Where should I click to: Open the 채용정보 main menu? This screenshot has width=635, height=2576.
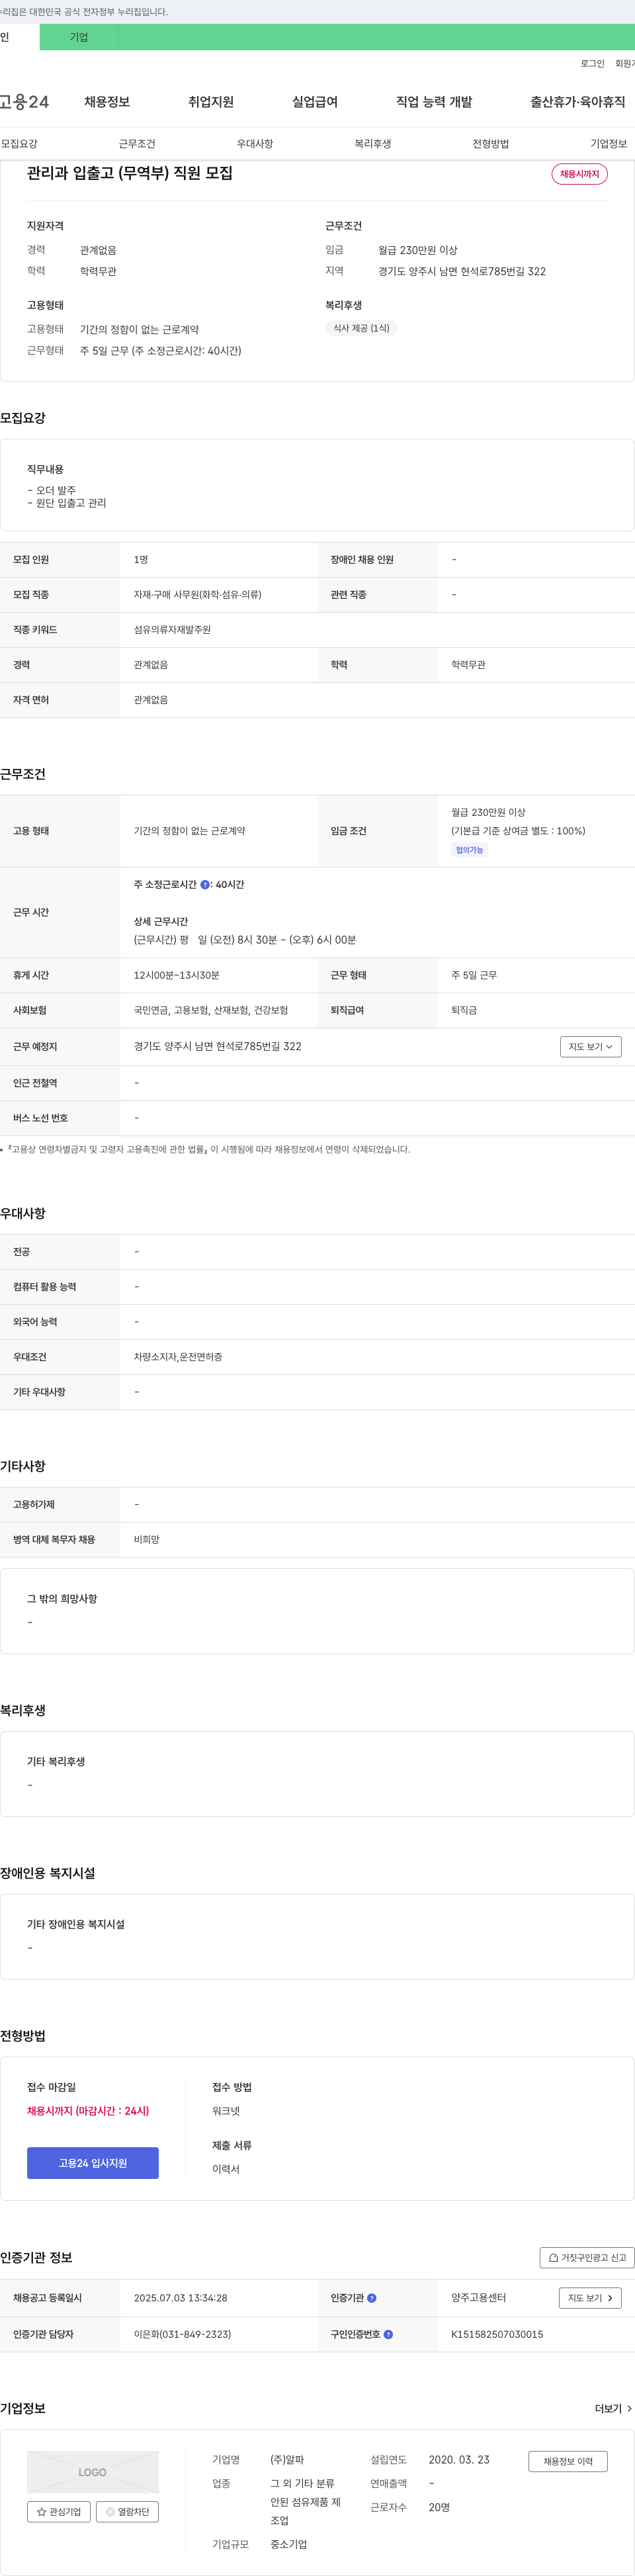[107, 102]
